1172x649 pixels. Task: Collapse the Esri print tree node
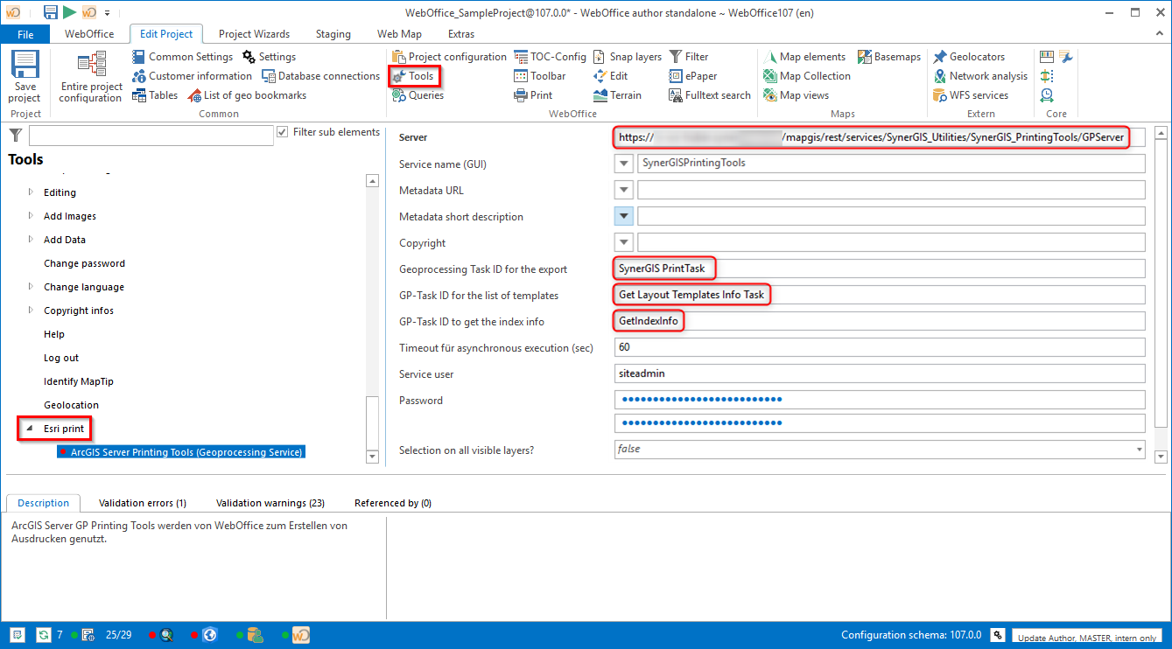(x=31, y=429)
